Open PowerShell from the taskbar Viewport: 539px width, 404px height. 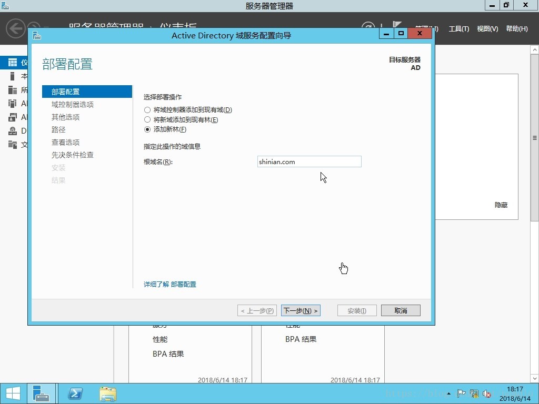pyautogui.click(x=75, y=393)
